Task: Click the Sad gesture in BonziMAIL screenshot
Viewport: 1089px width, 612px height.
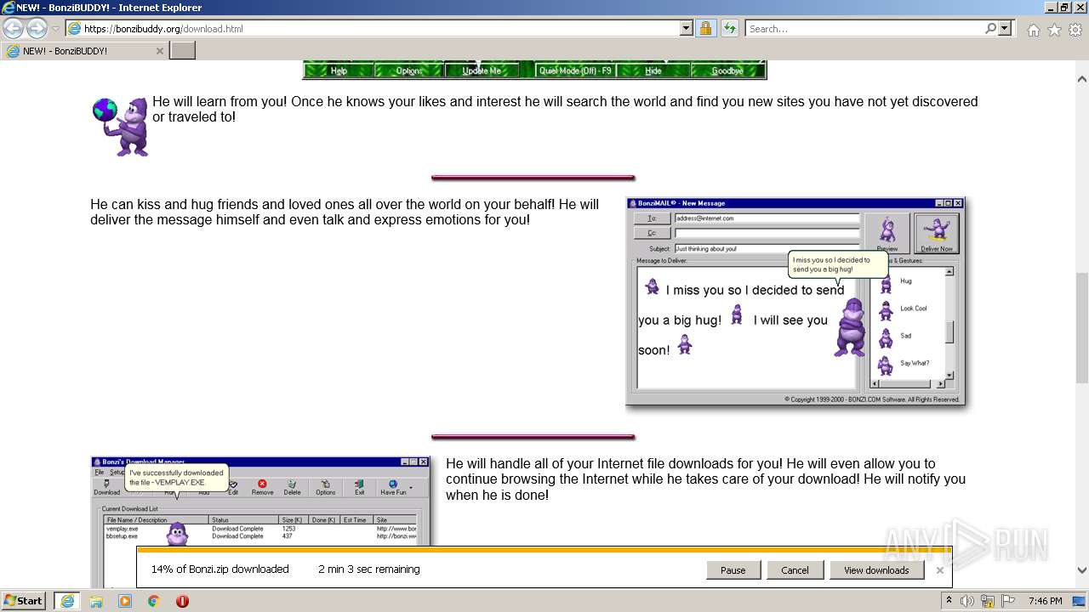Action: pos(895,337)
